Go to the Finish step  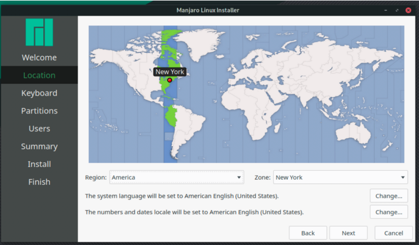click(39, 182)
